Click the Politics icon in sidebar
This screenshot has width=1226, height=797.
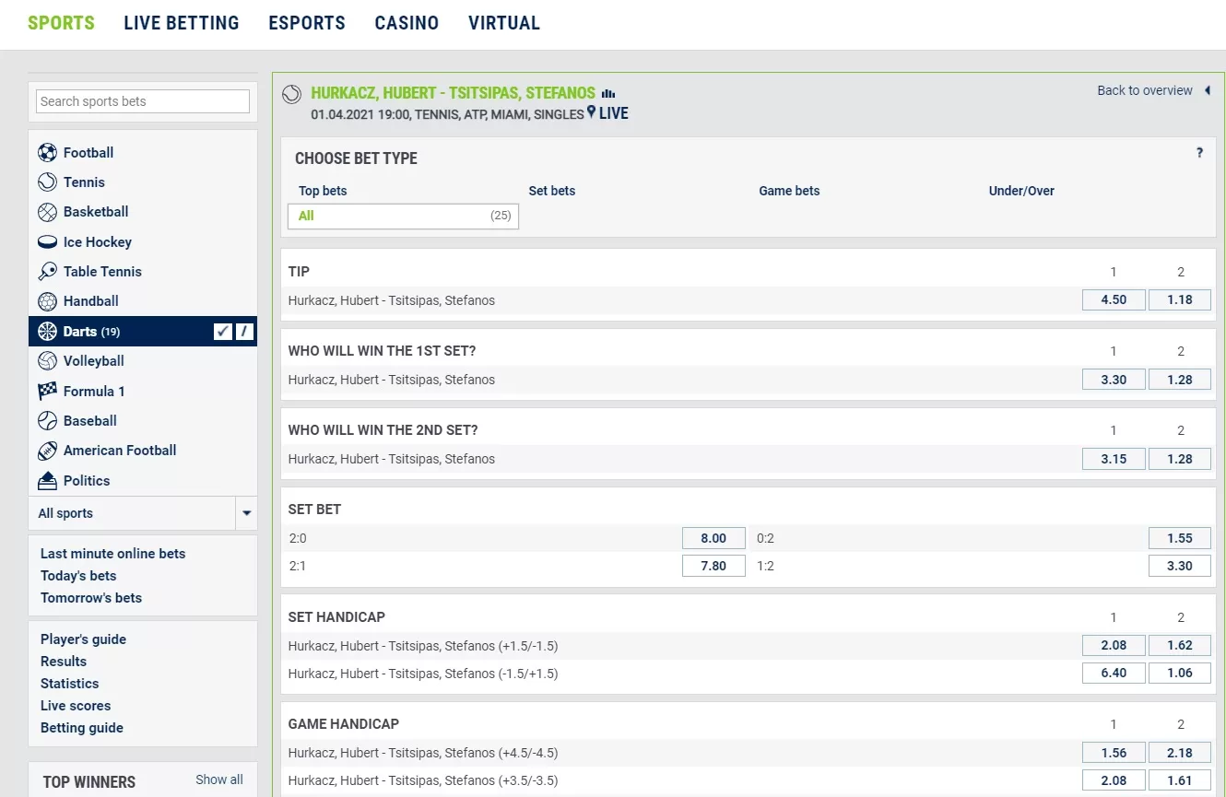pyautogui.click(x=47, y=481)
